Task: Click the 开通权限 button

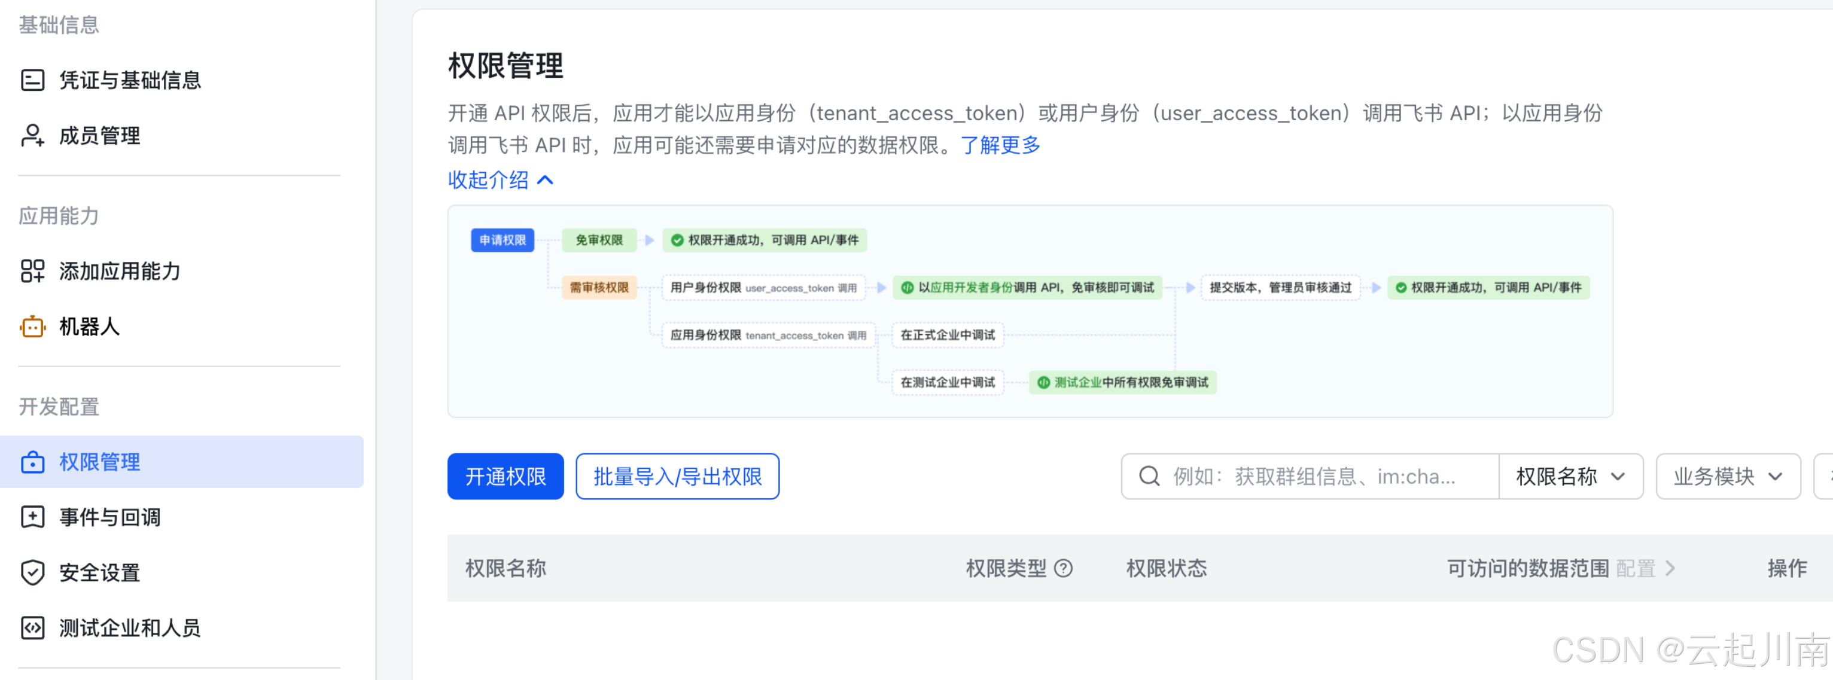Action: tap(506, 476)
